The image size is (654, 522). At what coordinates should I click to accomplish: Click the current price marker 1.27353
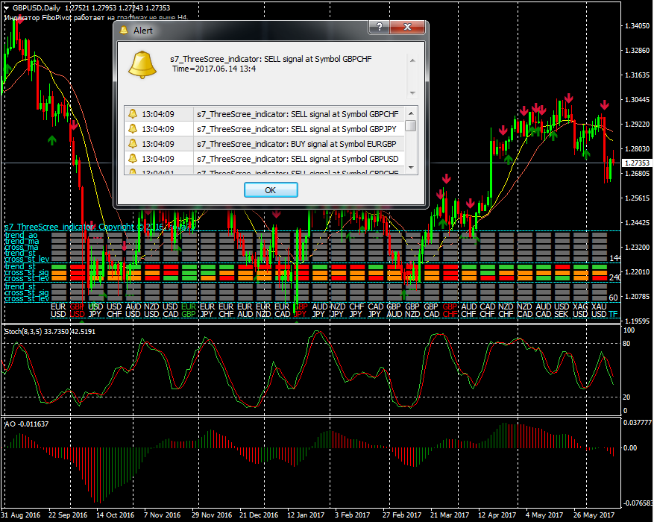pos(637,163)
